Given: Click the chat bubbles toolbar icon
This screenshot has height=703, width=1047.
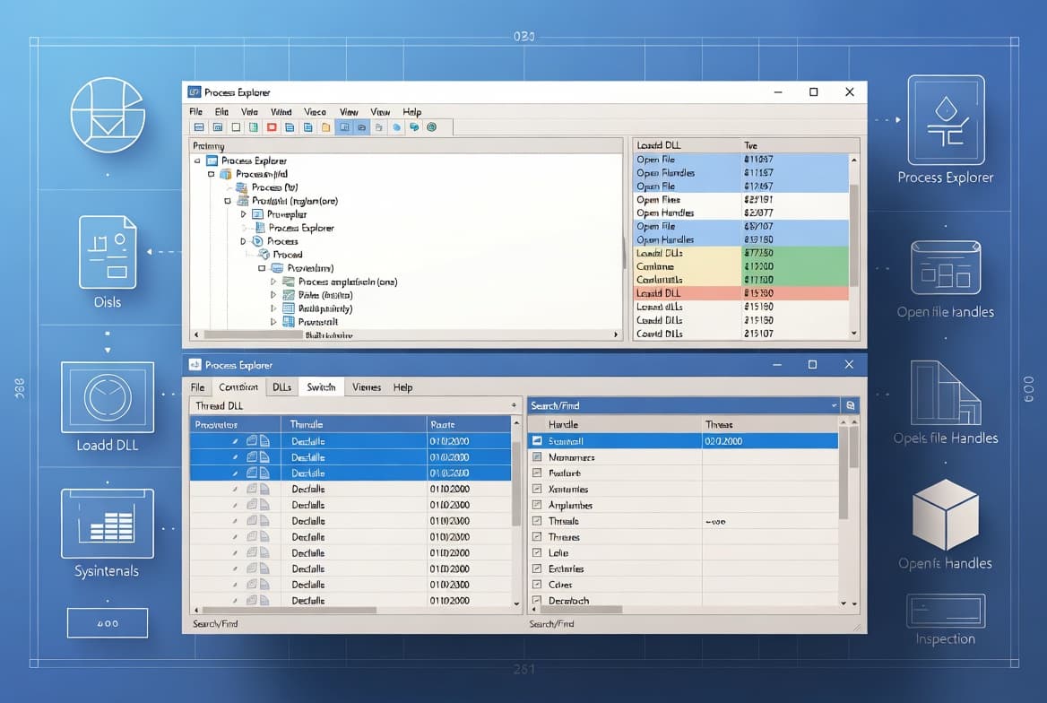Looking at the screenshot, I should tap(414, 127).
